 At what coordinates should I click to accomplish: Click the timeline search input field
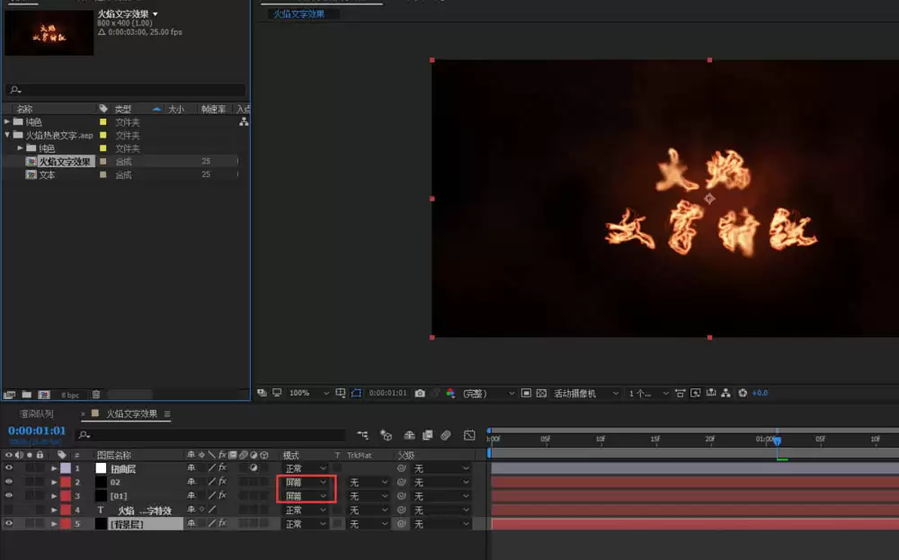click(210, 435)
